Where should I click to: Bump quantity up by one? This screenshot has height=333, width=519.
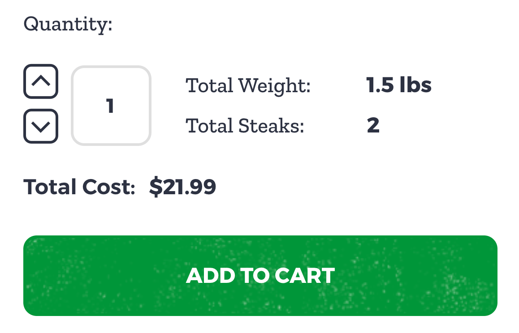[x=41, y=81]
